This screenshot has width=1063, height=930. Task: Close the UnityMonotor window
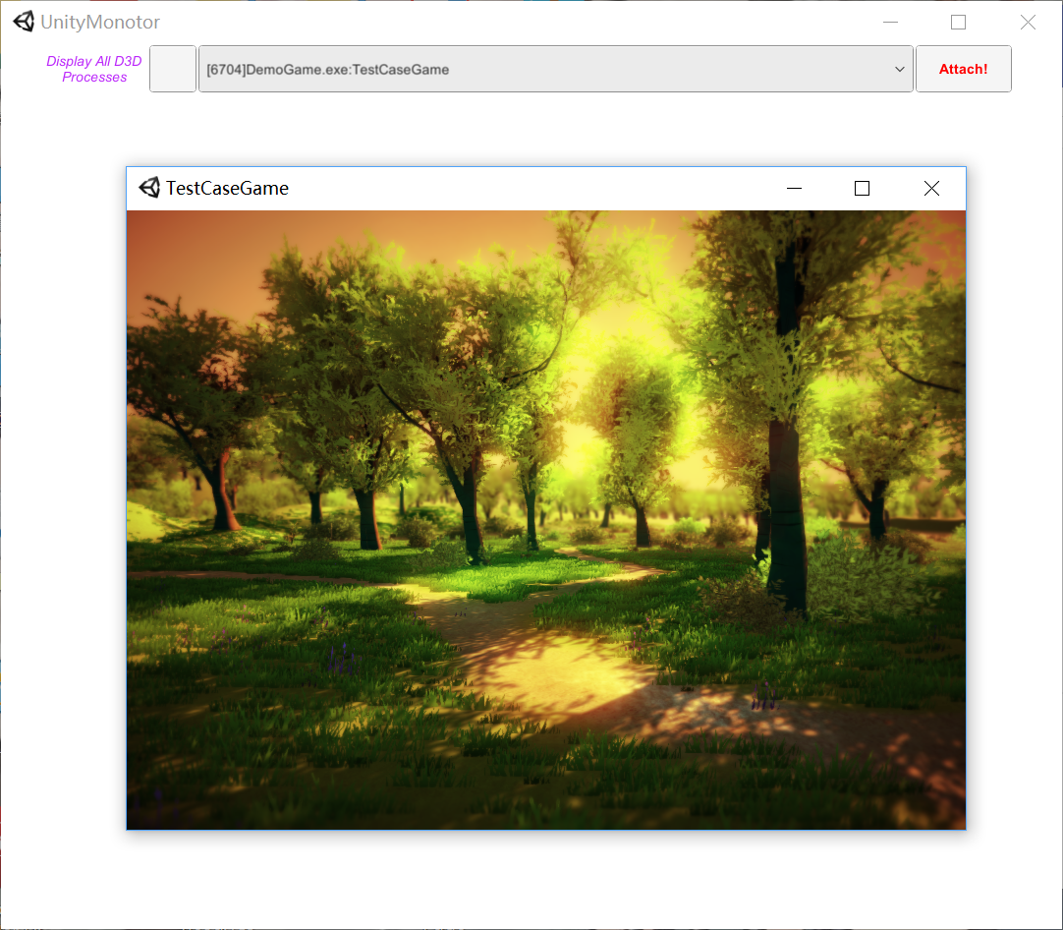click(x=1028, y=22)
